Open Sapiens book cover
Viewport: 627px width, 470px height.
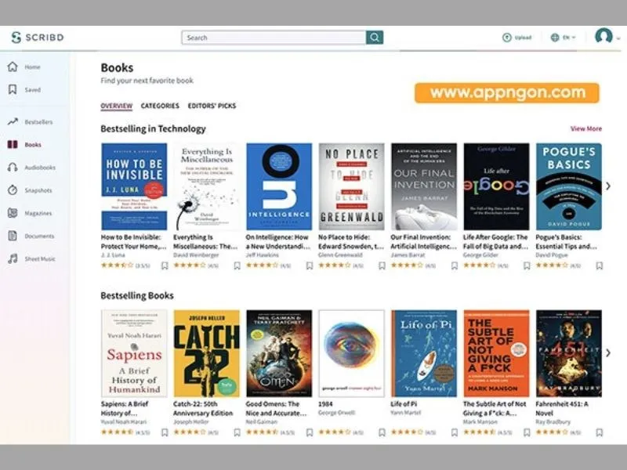click(134, 353)
